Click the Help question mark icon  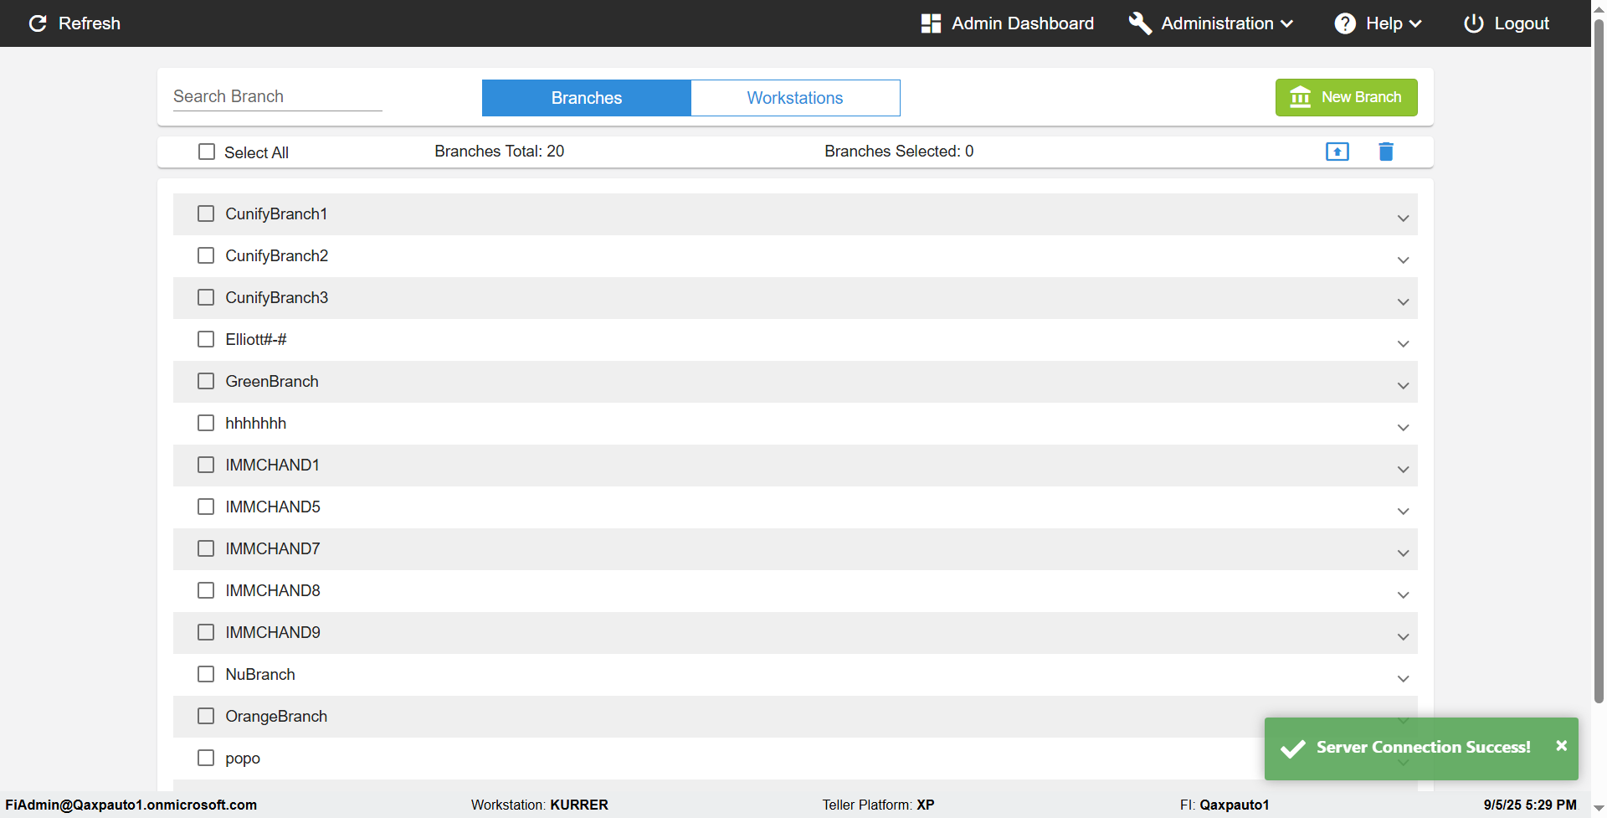pyautogui.click(x=1345, y=23)
